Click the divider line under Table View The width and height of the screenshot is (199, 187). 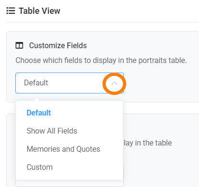pyautogui.click(x=102, y=22)
